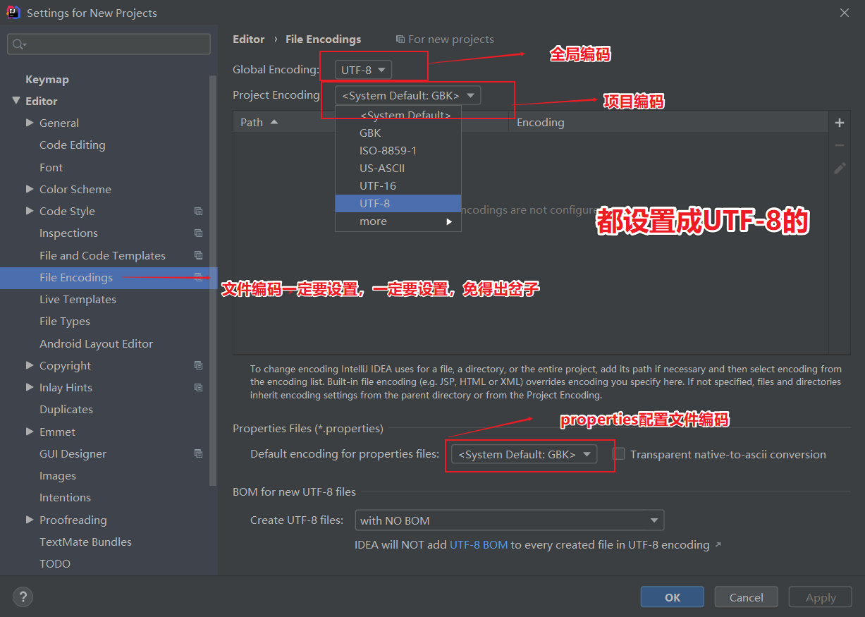This screenshot has width=865, height=617.
Task: Select Android Layout Editor item
Action: (x=96, y=343)
